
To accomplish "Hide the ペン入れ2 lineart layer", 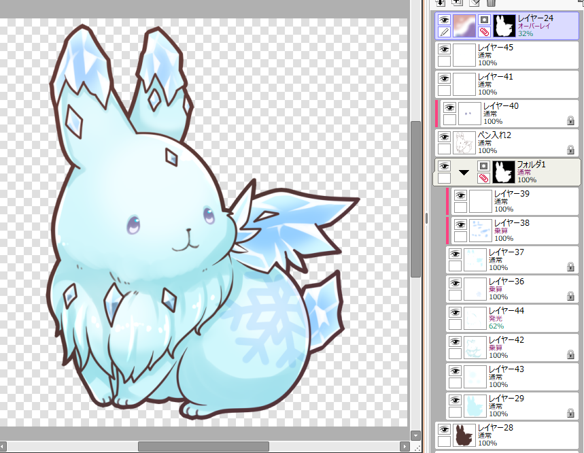I will (x=444, y=137).
